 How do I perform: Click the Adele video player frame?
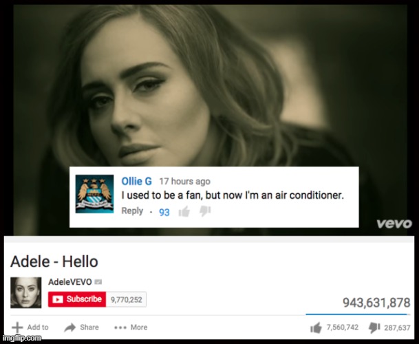[x=211, y=120]
